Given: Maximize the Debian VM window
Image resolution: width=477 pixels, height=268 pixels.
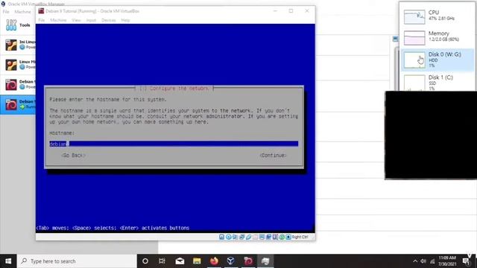Looking at the screenshot, I should click(x=291, y=11).
